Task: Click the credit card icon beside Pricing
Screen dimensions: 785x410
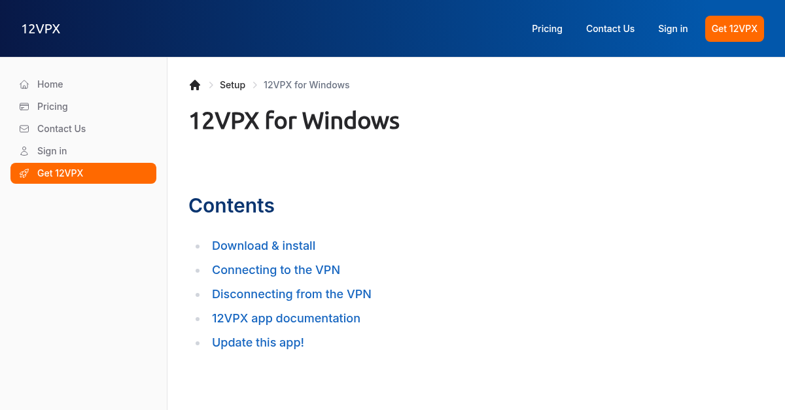Action: (24, 106)
